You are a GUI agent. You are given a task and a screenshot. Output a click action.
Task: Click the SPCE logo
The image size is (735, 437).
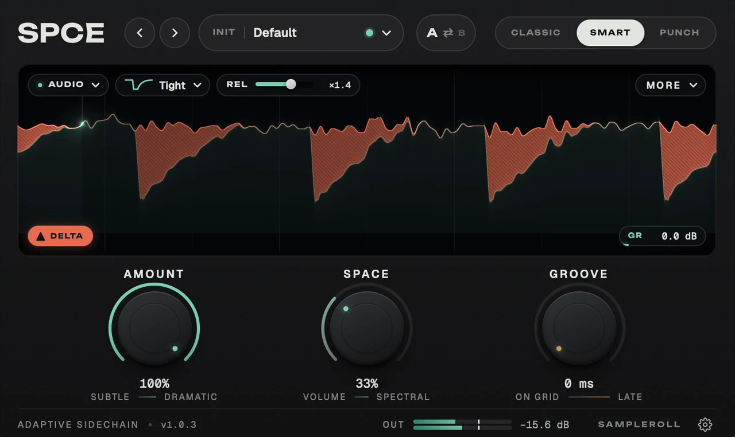[61, 33]
